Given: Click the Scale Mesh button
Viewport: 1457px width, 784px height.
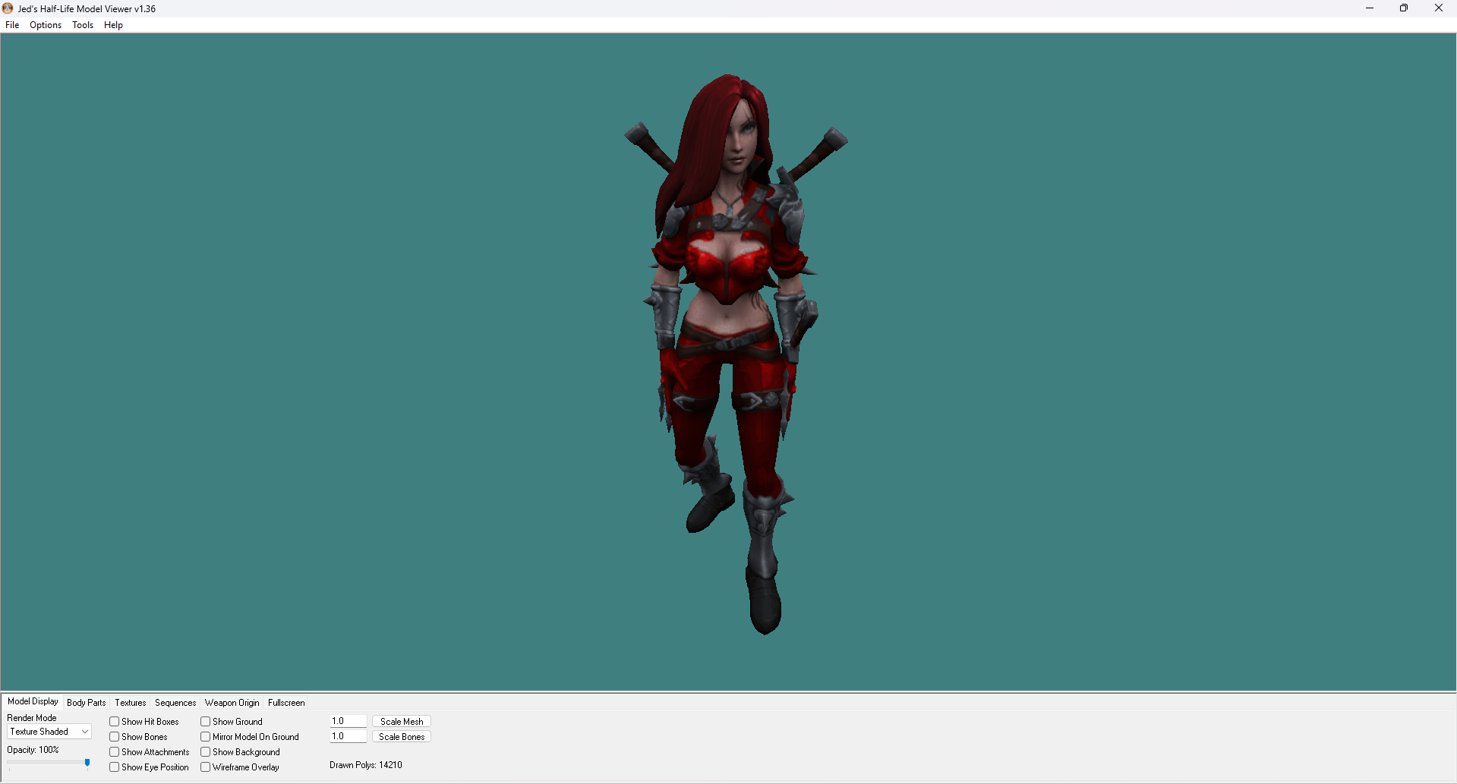Looking at the screenshot, I should [402, 722].
